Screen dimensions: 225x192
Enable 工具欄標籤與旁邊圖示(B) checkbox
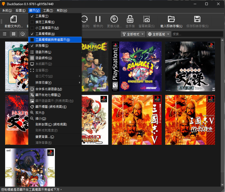click(32, 40)
